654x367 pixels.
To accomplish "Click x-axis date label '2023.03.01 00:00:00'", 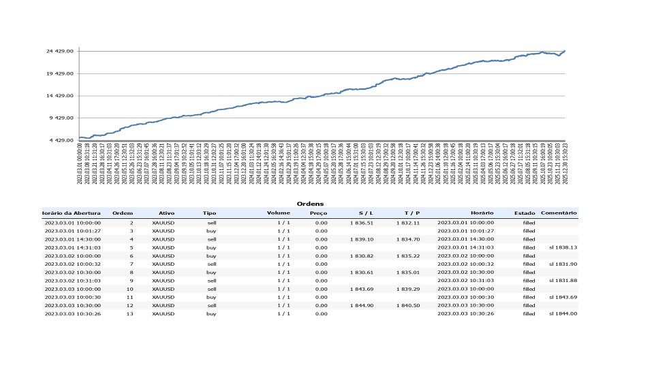I will 79,164.
